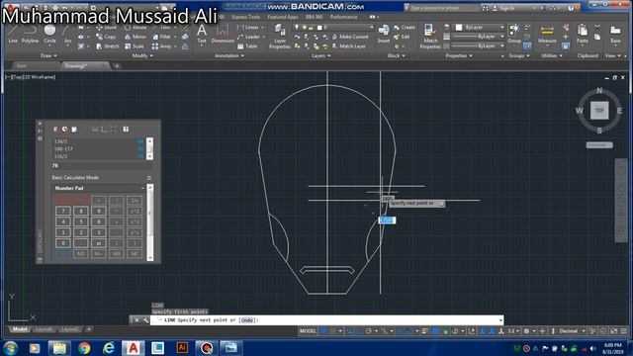Select Undo option in command line
This screenshot has height=356, width=633.
[x=247, y=320]
